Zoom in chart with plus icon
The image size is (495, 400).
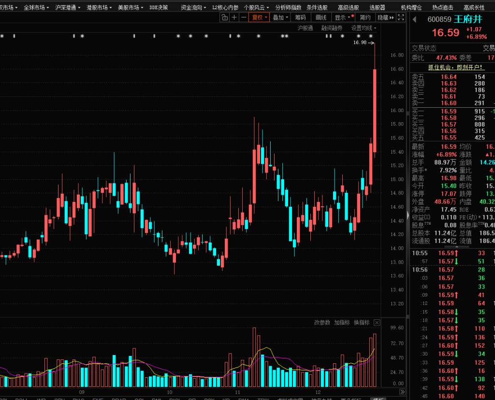tap(234, 17)
